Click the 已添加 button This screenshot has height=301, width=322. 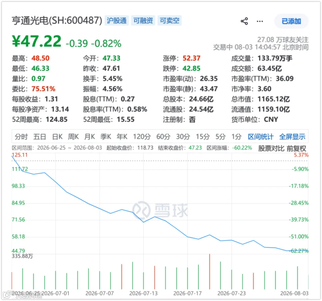pos(291,21)
